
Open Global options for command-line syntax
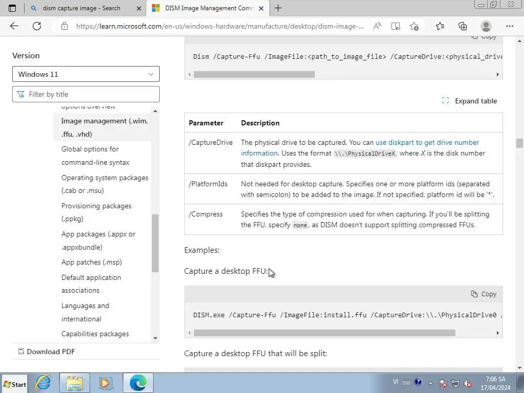[95, 156]
